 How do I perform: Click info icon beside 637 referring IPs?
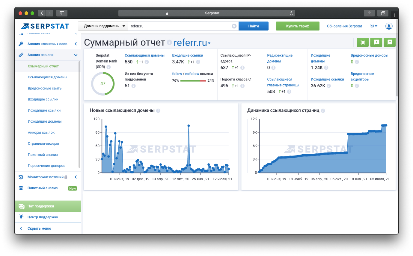(242, 68)
